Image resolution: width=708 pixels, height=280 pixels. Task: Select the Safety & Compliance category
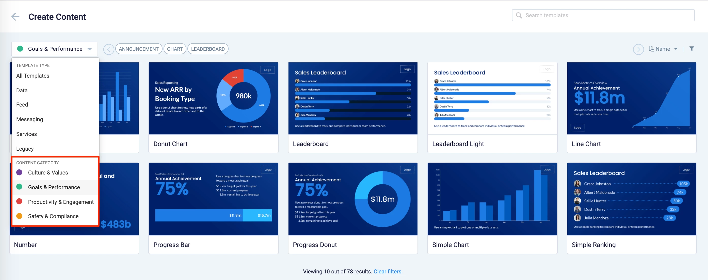click(x=53, y=216)
